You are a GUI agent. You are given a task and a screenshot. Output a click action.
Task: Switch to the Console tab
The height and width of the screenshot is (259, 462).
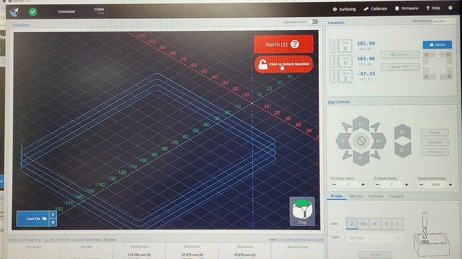point(376,196)
